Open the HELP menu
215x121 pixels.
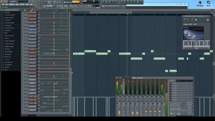click(x=31, y=4)
